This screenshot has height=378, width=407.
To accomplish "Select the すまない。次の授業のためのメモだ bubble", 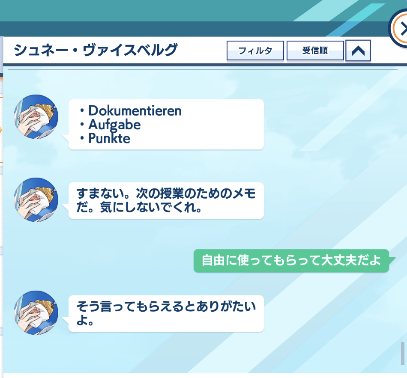I will [166, 200].
